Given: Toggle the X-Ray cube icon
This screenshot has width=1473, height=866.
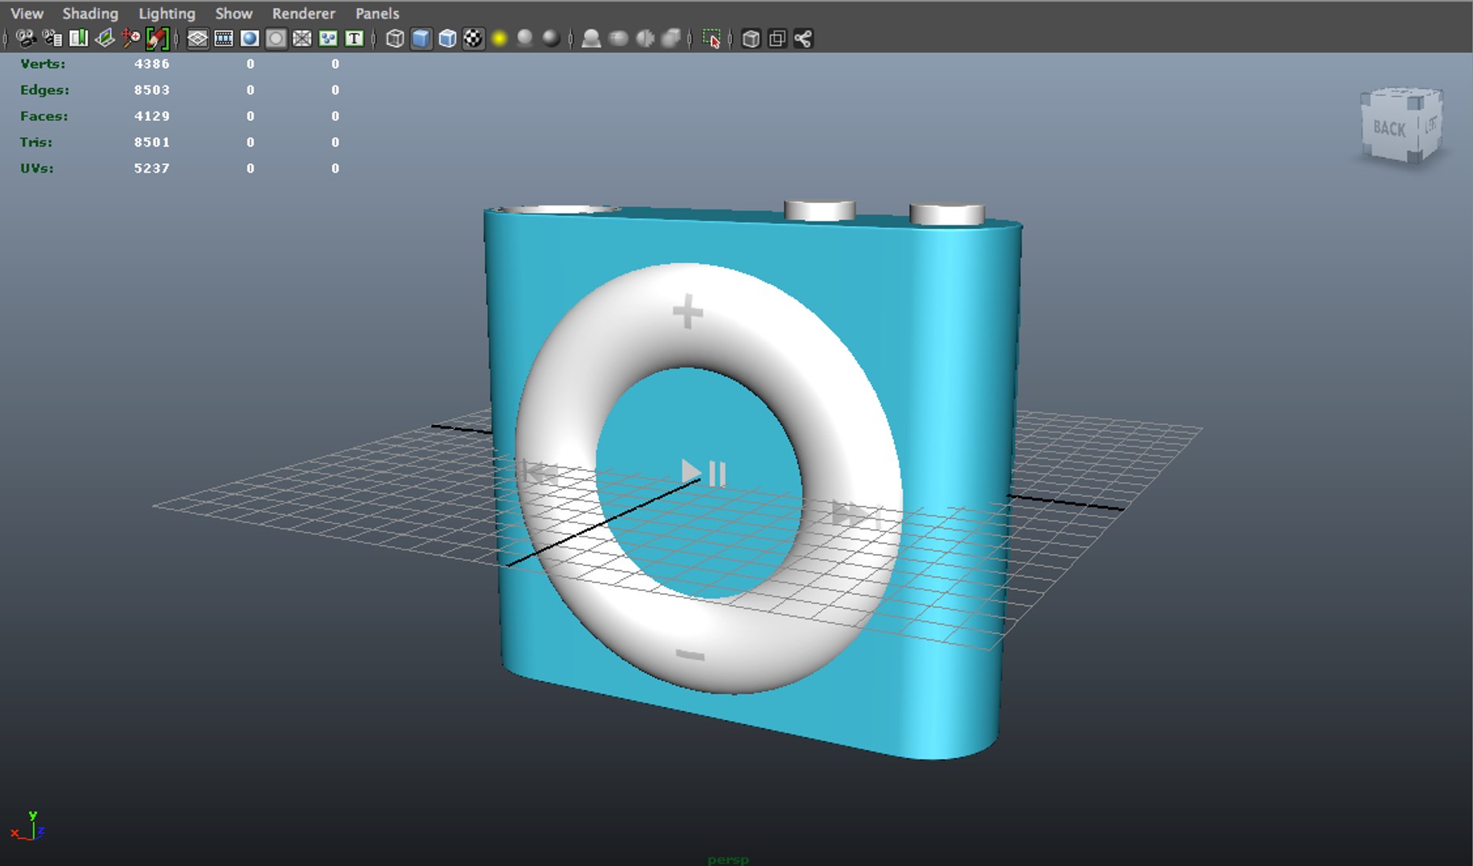Looking at the screenshot, I should [751, 38].
